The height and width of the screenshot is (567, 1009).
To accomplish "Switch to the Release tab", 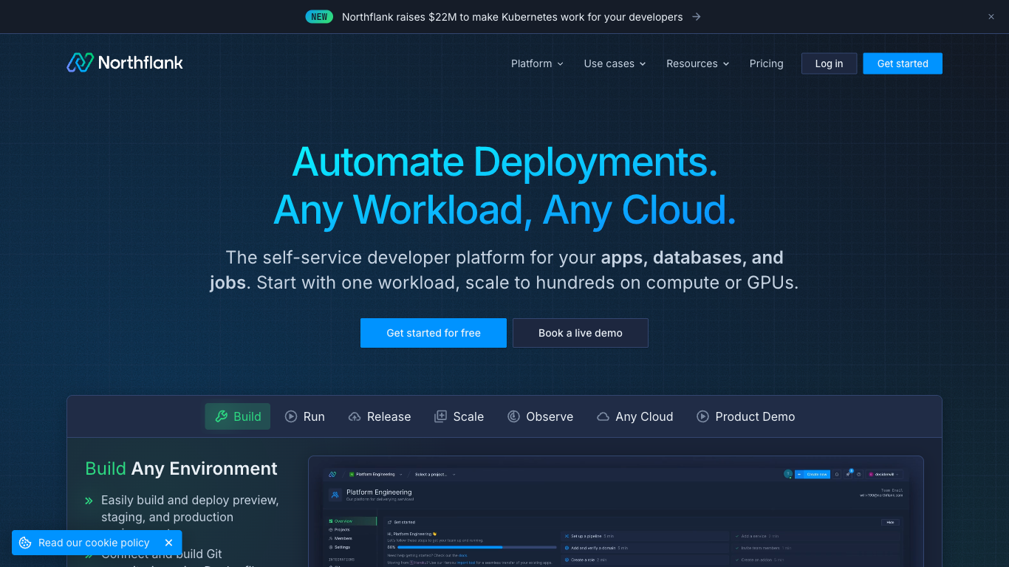I will tap(380, 416).
